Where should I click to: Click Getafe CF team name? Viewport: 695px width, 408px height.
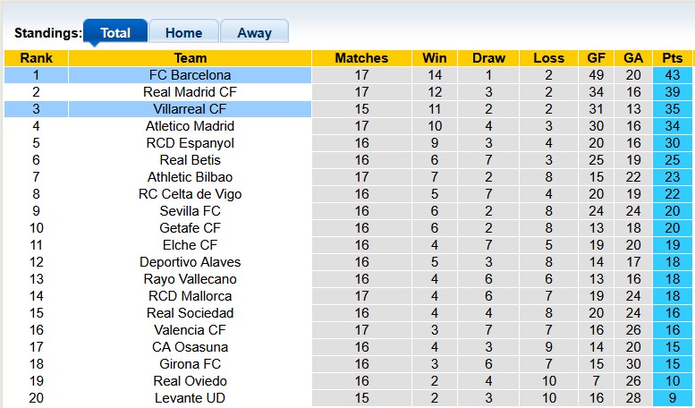click(190, 228)
